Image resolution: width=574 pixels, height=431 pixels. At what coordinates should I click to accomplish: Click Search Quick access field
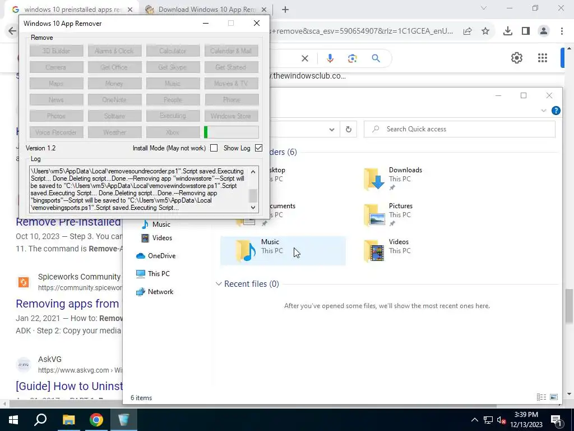(x=460, y=129)
